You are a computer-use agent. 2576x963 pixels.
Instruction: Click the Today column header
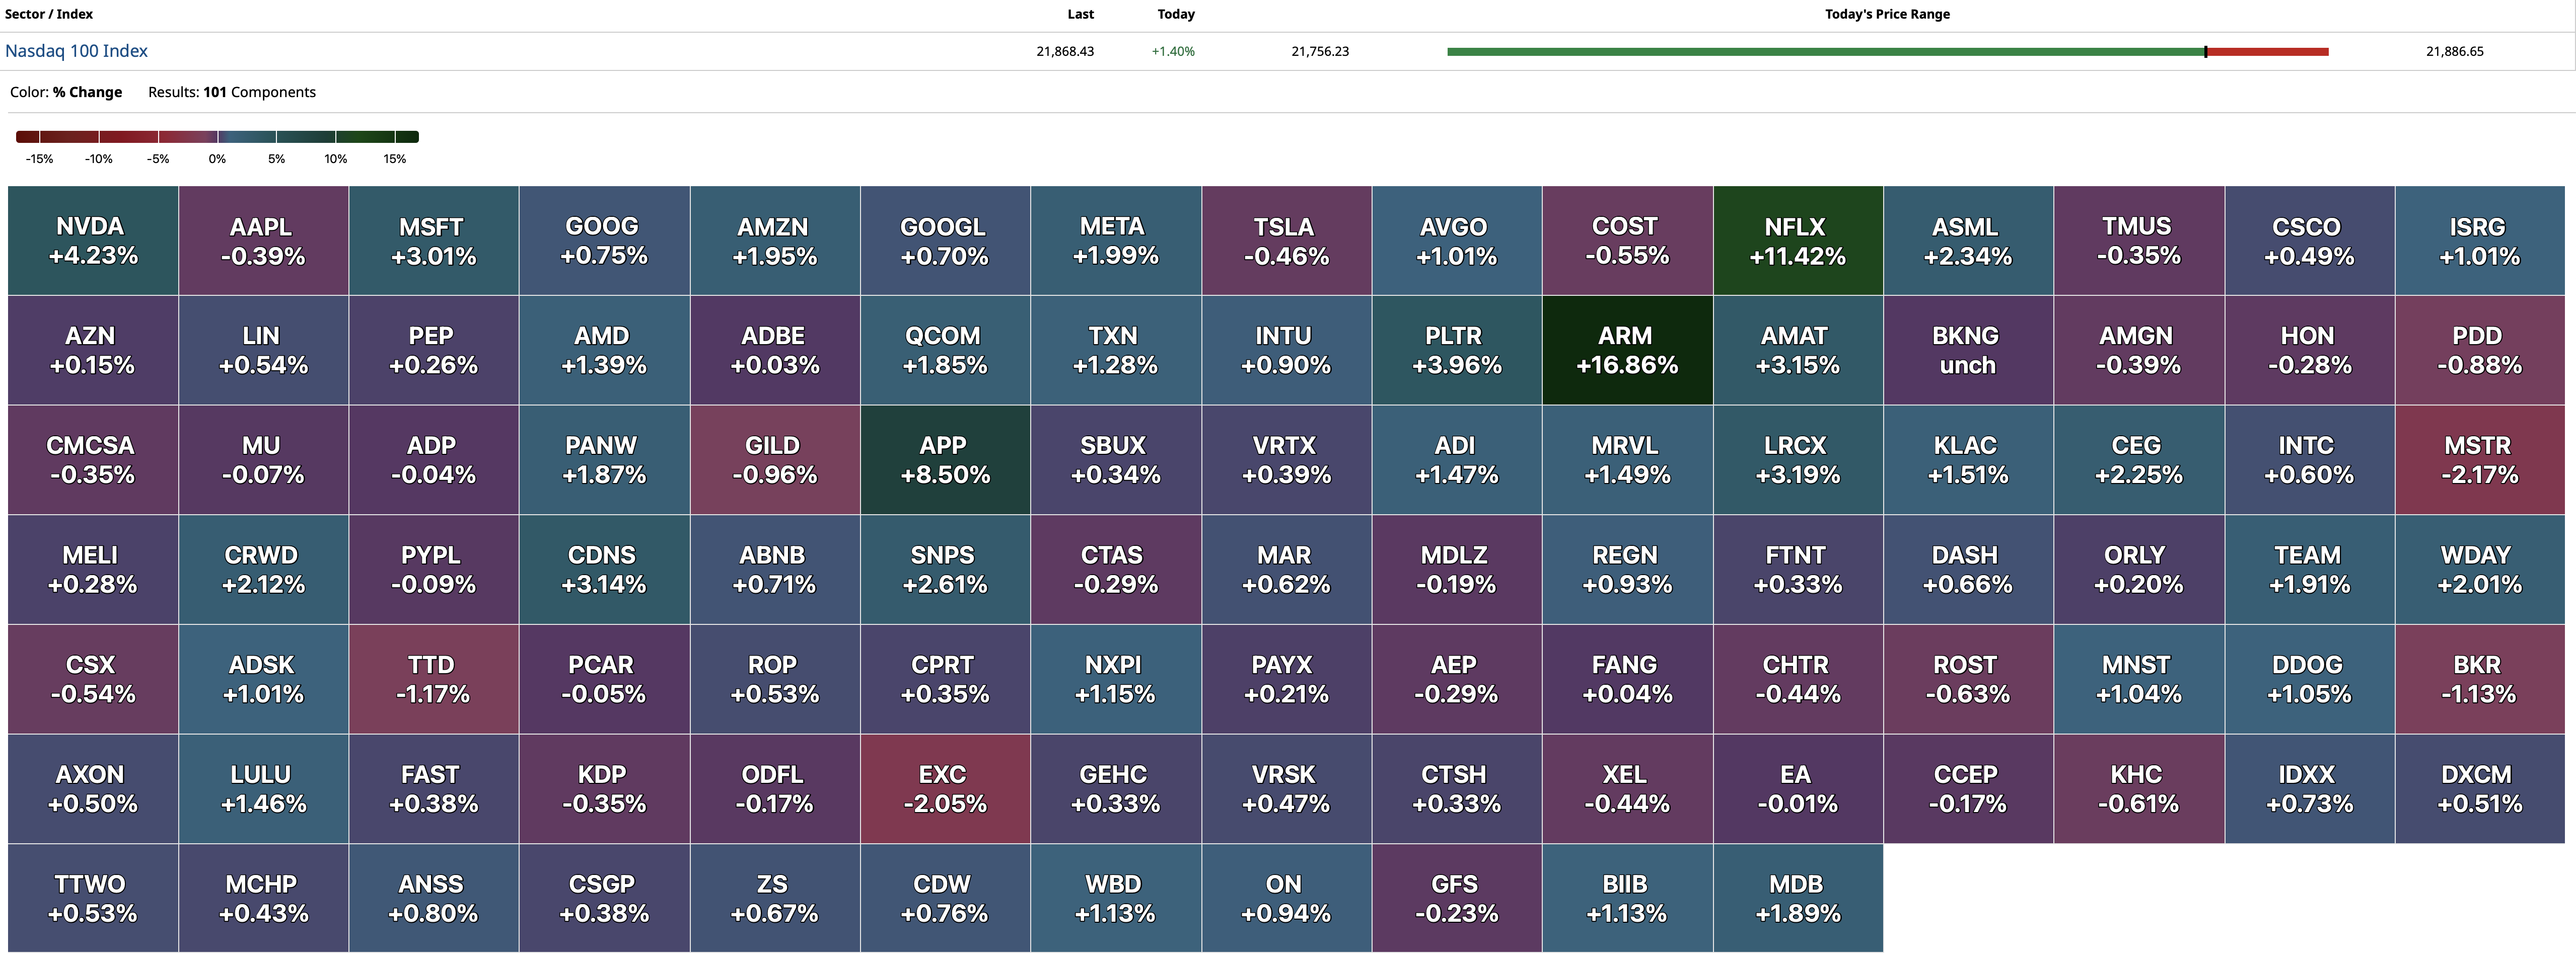[1175, 14]
